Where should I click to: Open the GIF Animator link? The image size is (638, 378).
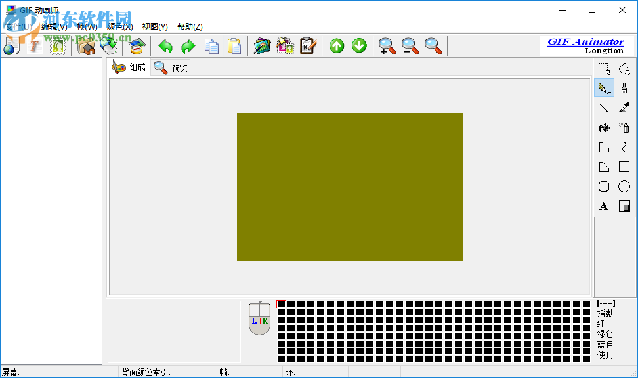(585, 41)
